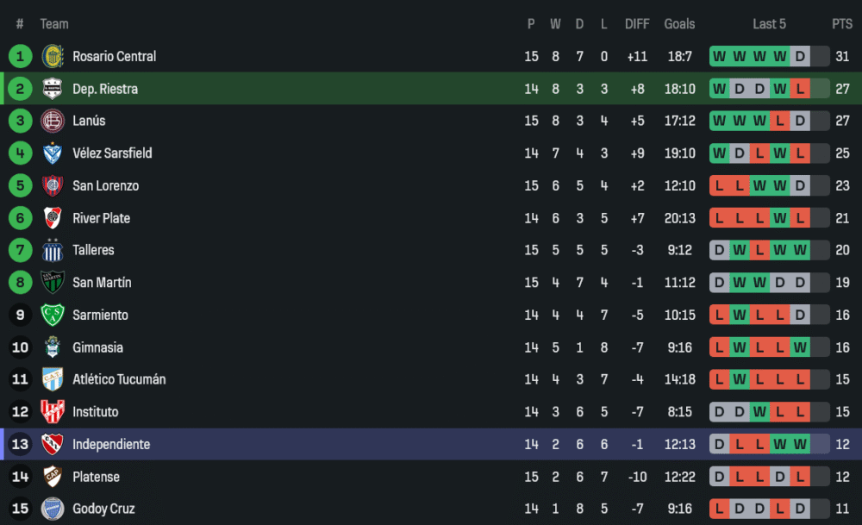Click the Last 5 column header

769,24
